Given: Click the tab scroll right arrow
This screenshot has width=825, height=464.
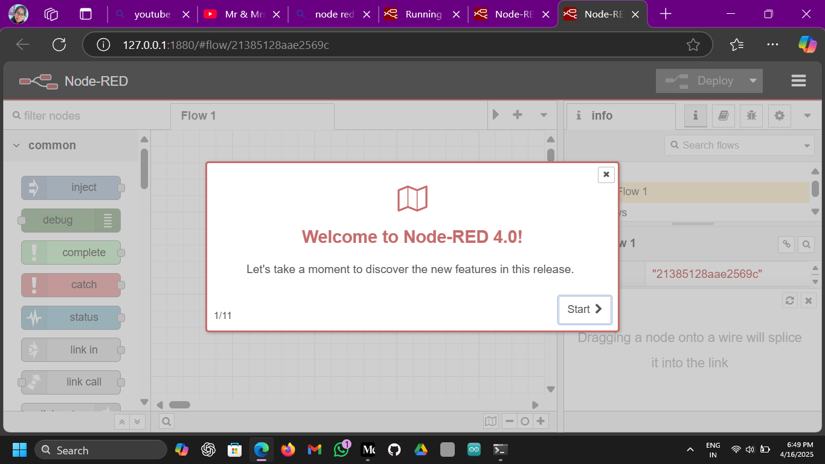Looking at the screenshot, I should 496,115.
